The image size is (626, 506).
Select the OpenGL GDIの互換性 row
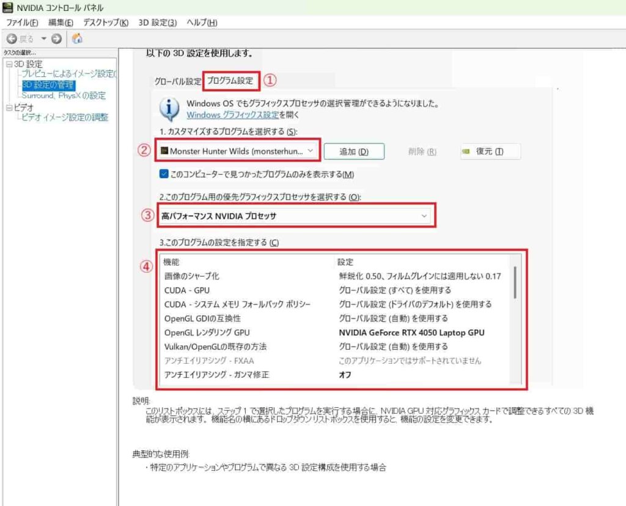point(334,318)
